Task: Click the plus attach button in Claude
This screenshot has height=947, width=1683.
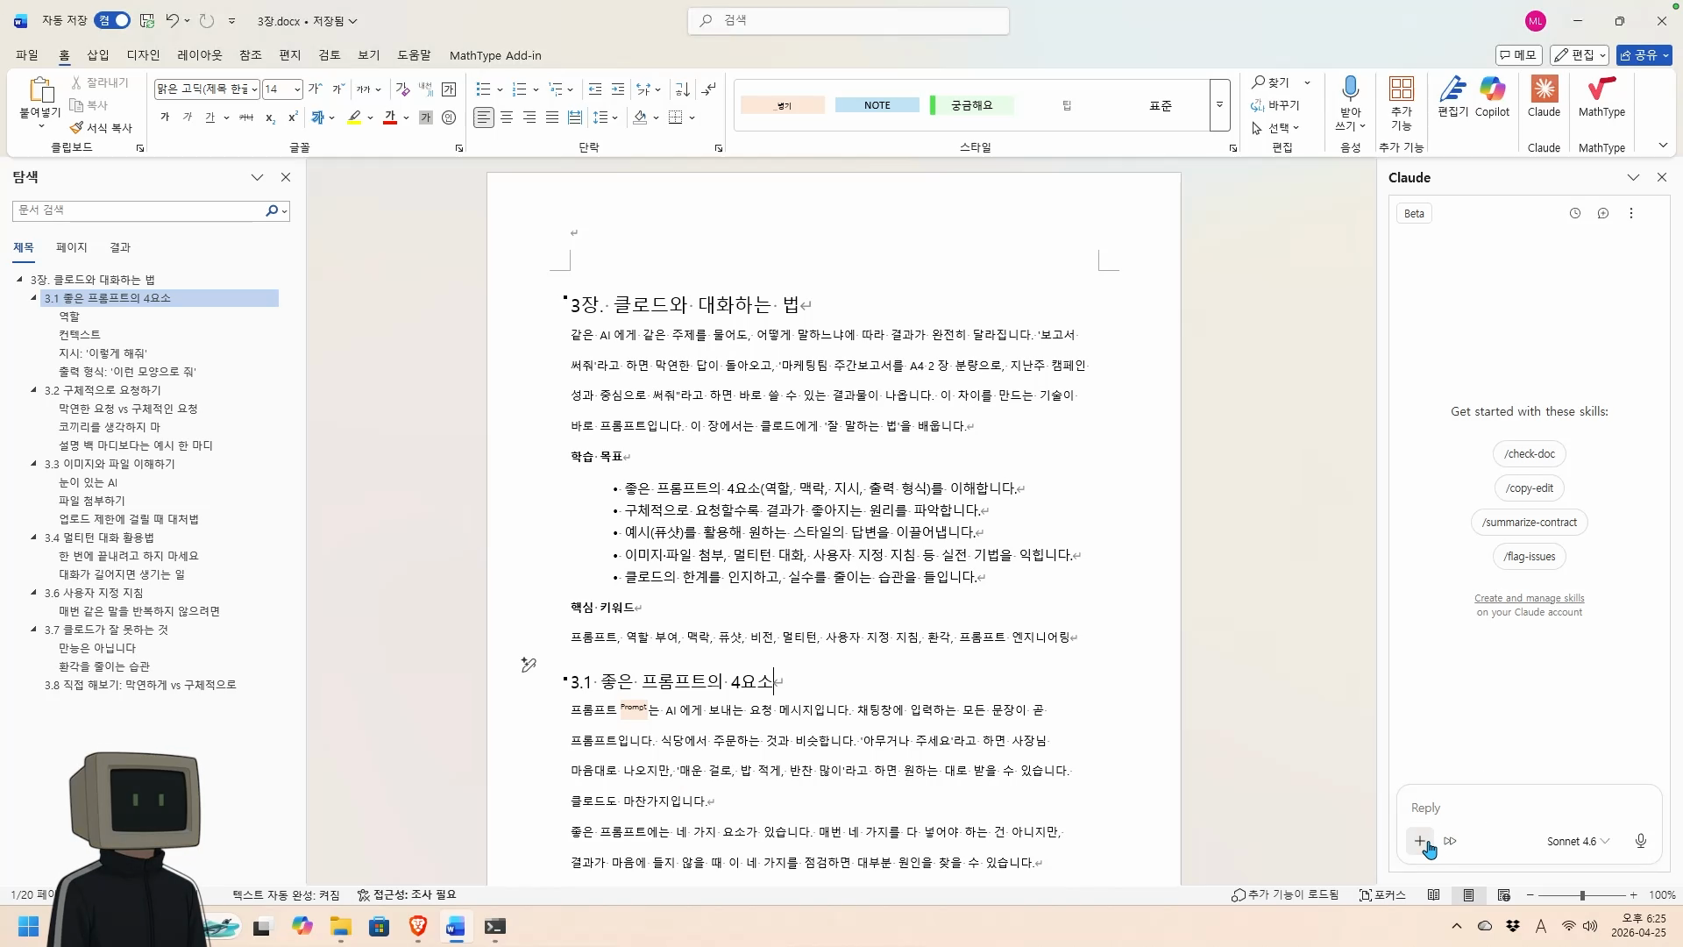Action: point(1420,841)
